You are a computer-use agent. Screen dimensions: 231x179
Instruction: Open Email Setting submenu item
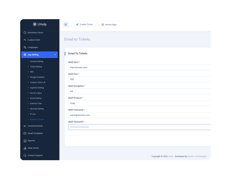[x=36, y=98]
